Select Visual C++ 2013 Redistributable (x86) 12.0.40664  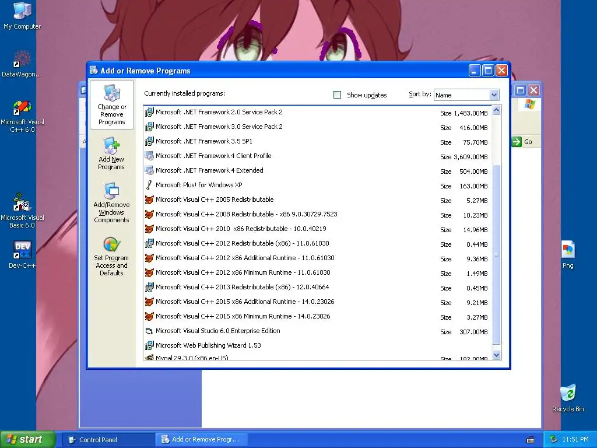point(318,287)
